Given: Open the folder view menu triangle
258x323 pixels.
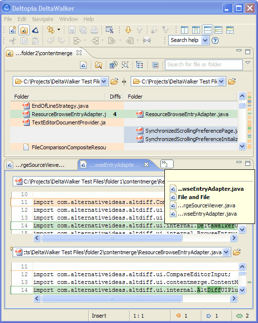Looking at the screenshot, I should click(248, 62).
